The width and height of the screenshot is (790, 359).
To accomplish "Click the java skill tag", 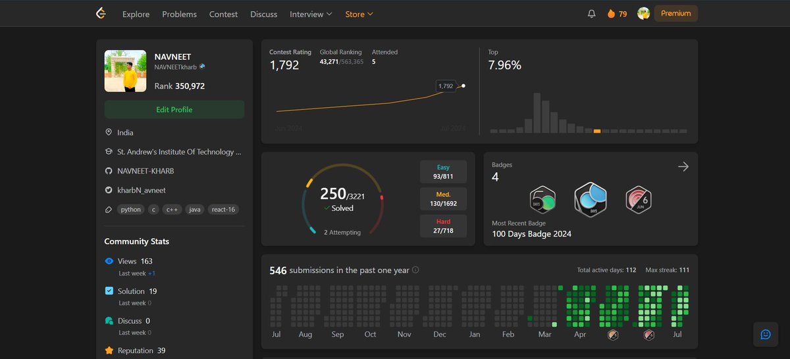I will 195,210.
